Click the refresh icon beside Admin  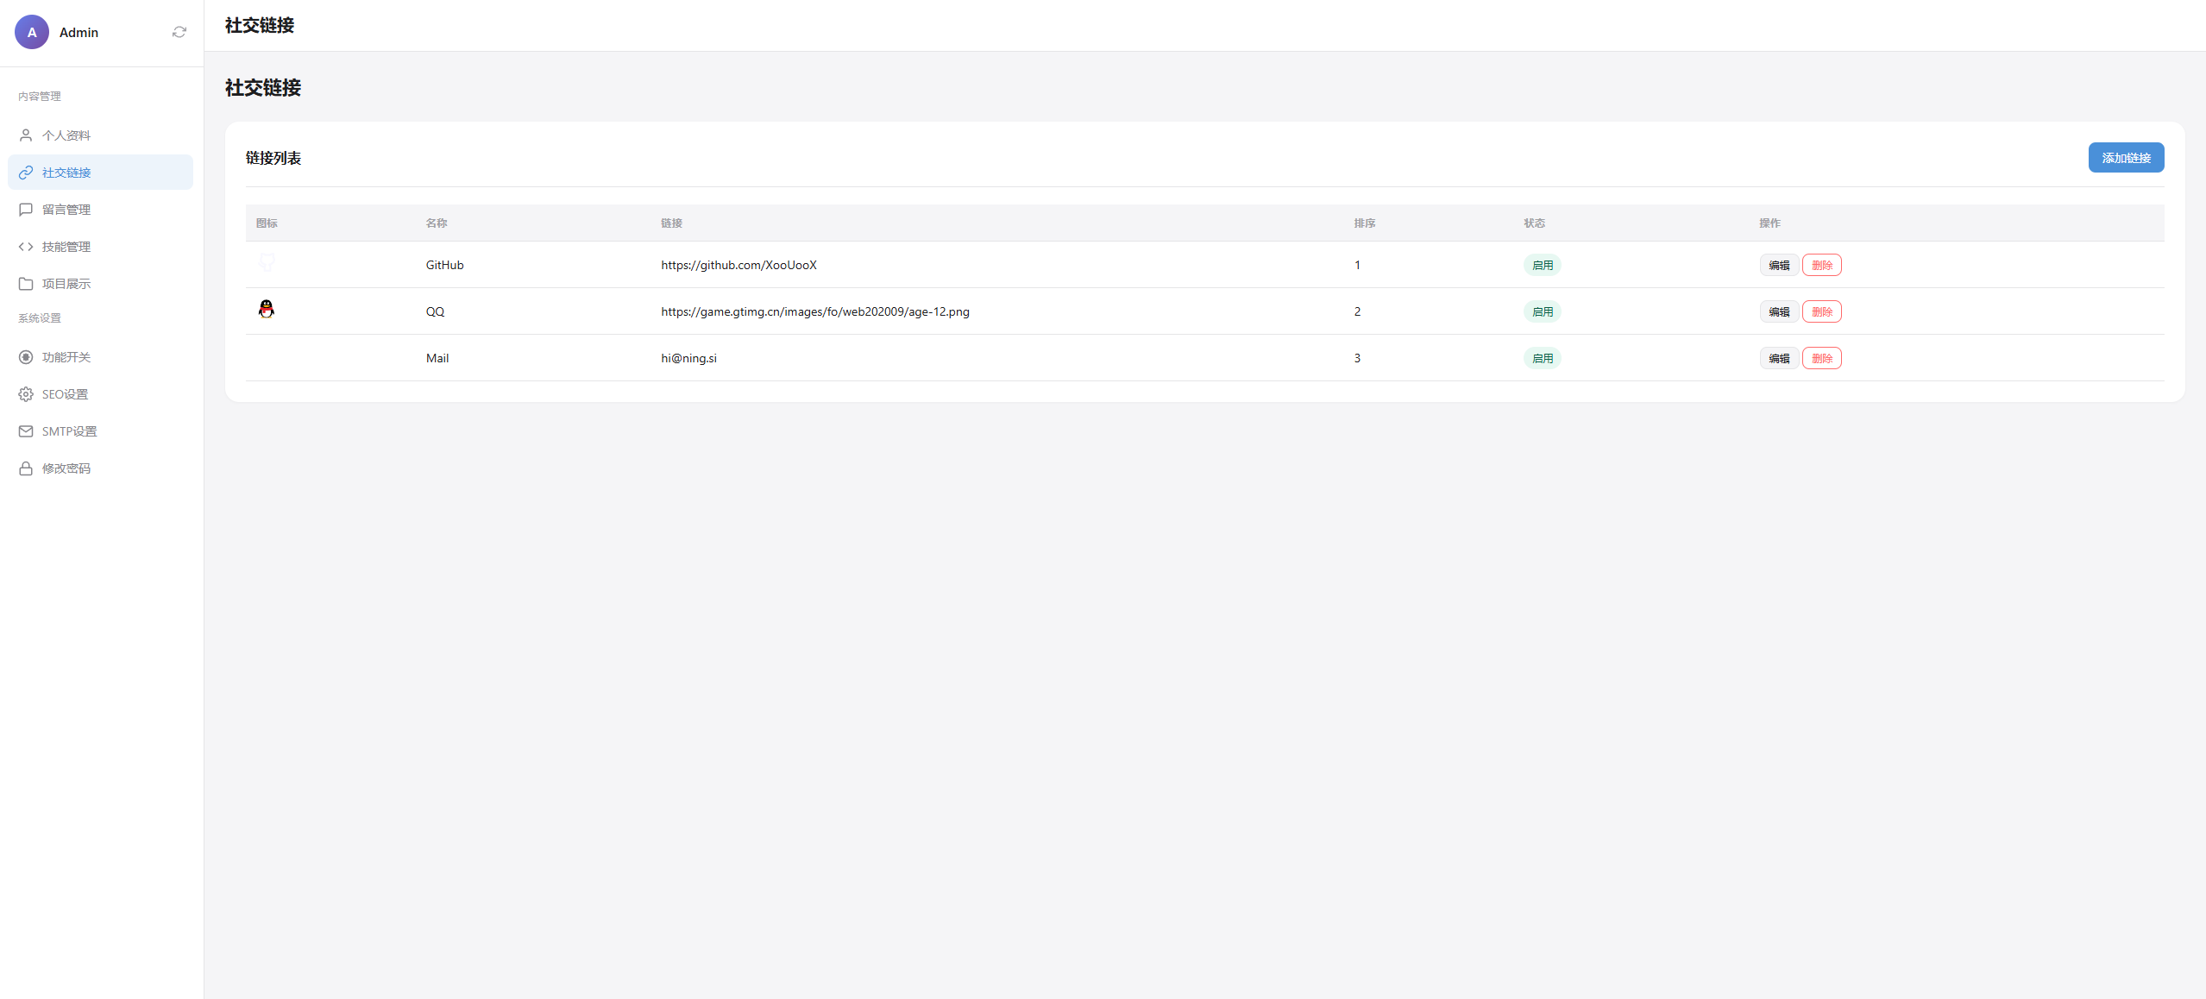179,32
